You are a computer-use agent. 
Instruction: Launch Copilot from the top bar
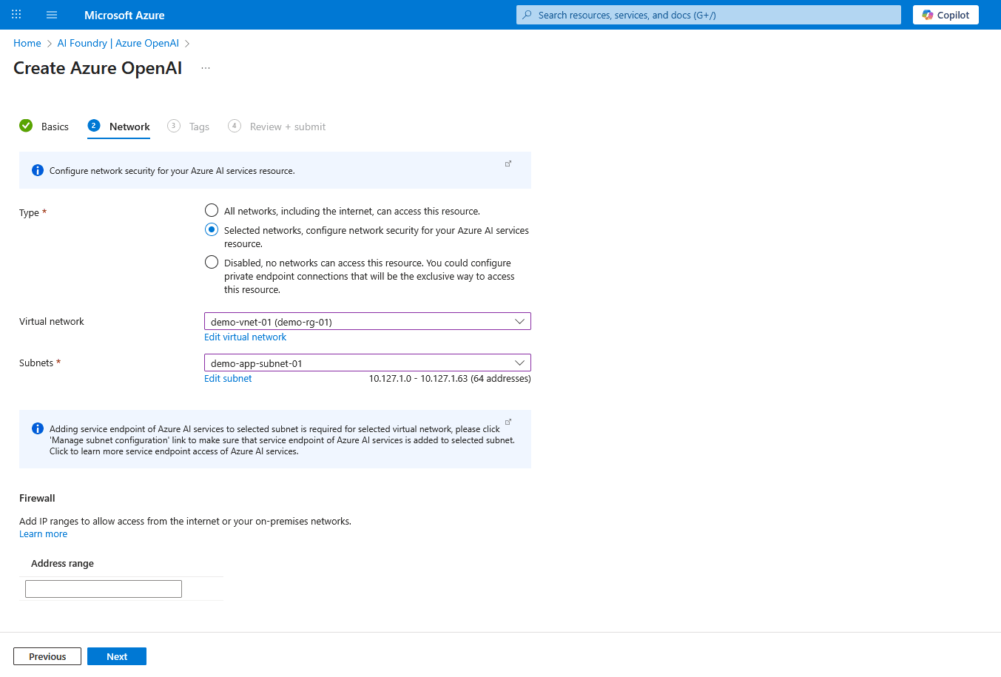(x=945, y=14)
